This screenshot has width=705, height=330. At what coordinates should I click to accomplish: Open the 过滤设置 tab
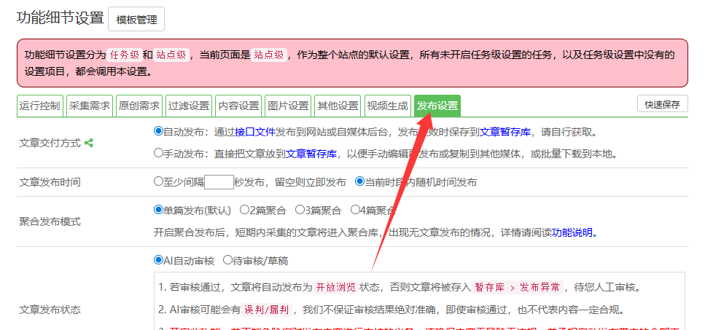click(189, 106)
